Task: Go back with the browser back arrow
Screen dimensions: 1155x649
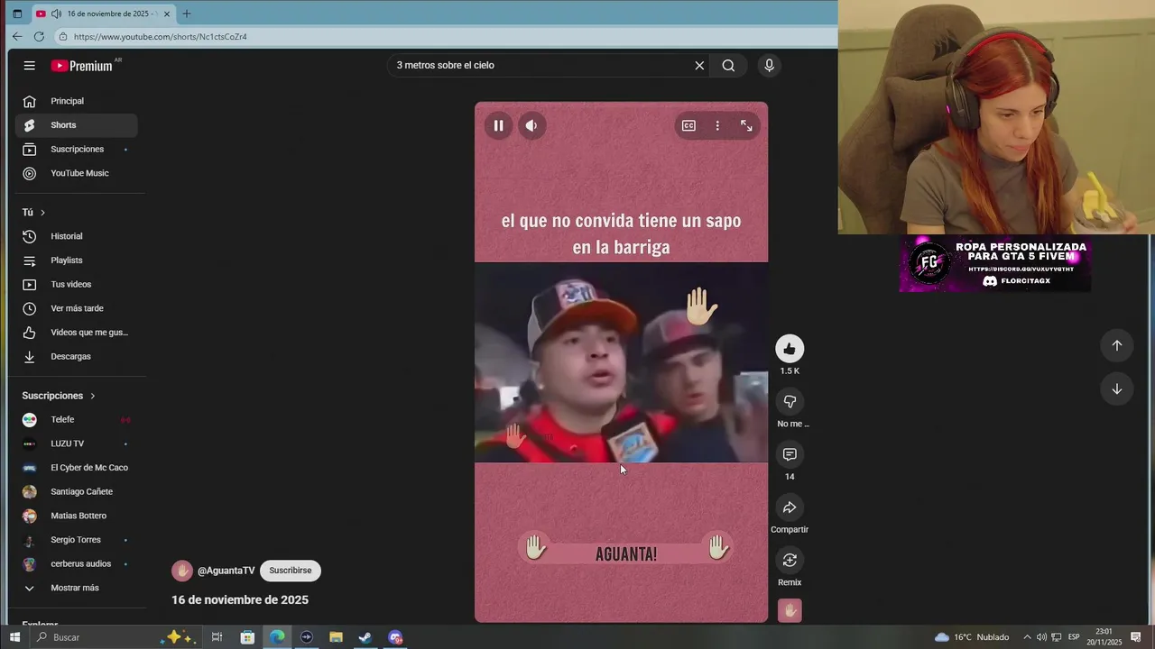Action: [x=17, y=37]
